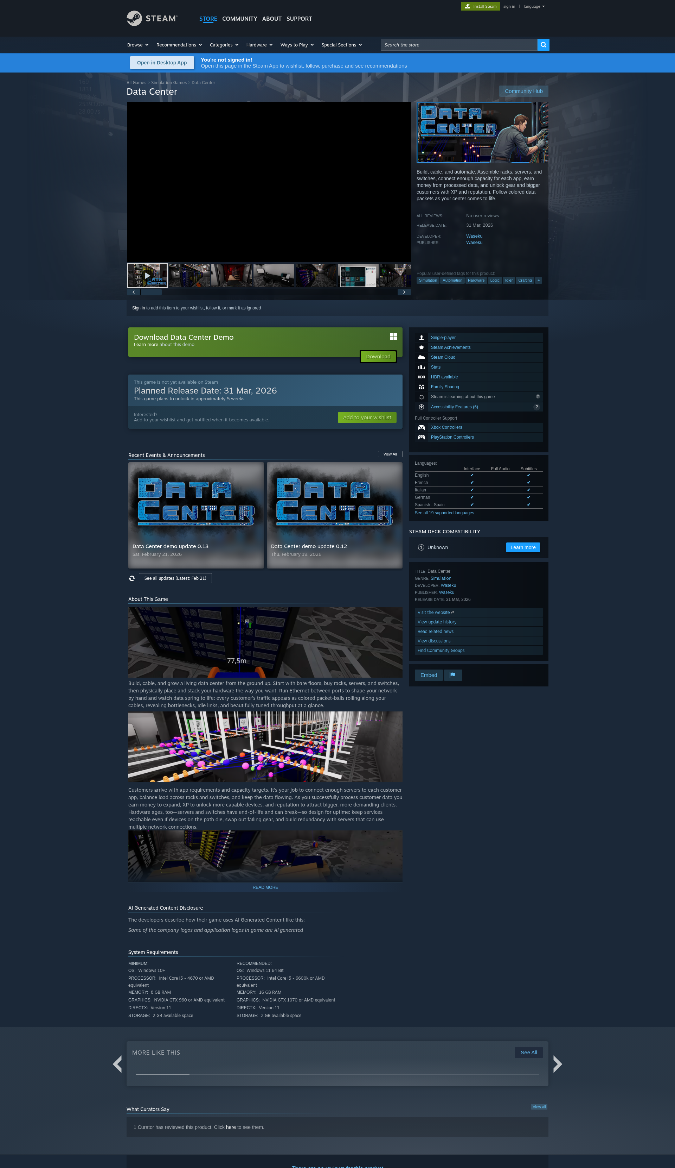Viewport: 675px width, 1168px height.
Task: Click the green Download demo button
Action: pos(378,357)
